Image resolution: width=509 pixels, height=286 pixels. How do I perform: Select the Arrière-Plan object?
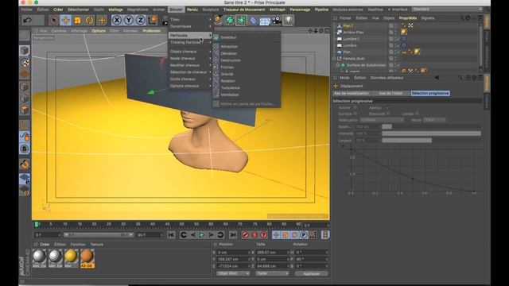pos(353,32)
